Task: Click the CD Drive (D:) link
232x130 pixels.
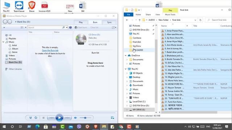Action: [94, 35]
